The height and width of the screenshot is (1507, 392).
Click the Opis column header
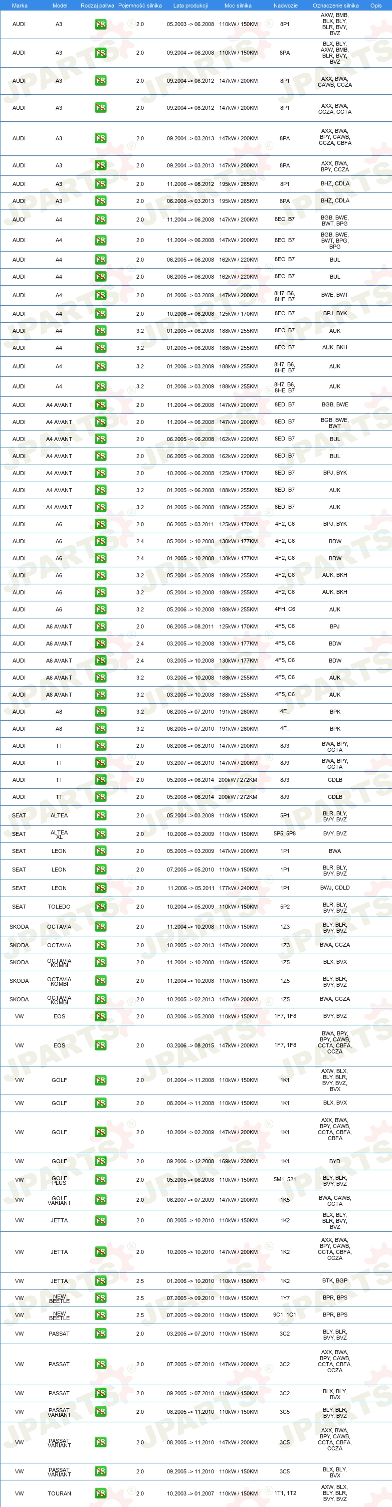(375, 6)
